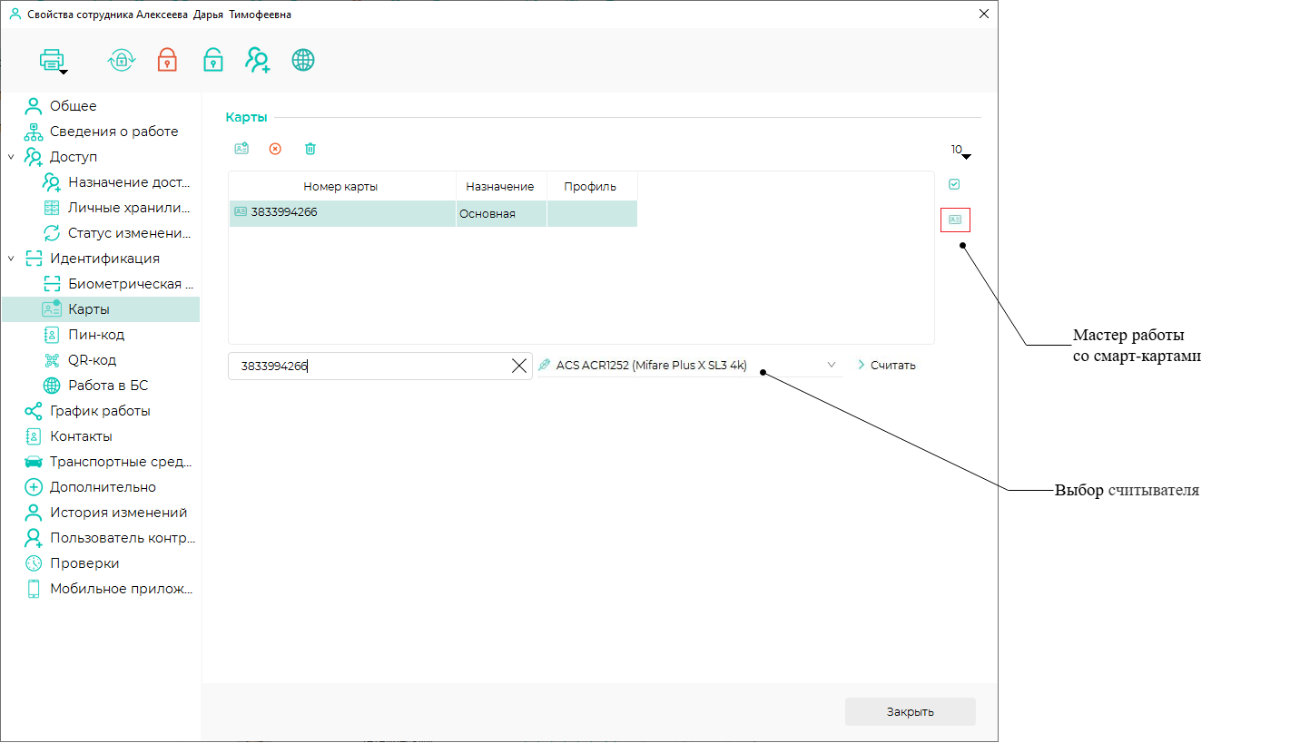The height and width of the screenshot is (743, 1290).
Task: Collapse the Идентификация tree section
Action: click(11, 259)
